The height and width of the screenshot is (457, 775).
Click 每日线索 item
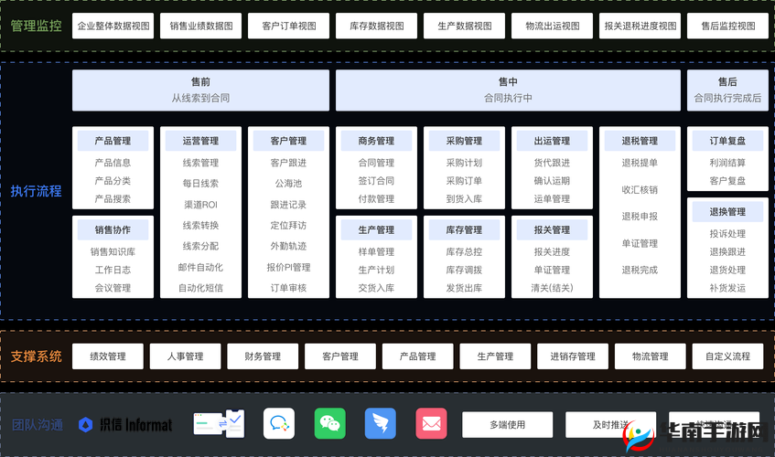200,184
